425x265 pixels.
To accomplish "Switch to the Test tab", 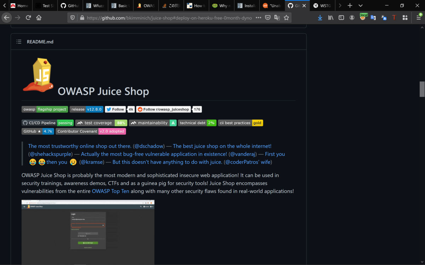I will click(44, 6).
